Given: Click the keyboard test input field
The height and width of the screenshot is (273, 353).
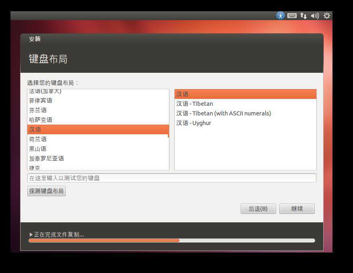Looking at the screenshot, I should (172, 177).
